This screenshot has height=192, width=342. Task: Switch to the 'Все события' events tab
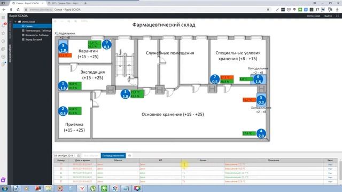(x=91, y=156)
